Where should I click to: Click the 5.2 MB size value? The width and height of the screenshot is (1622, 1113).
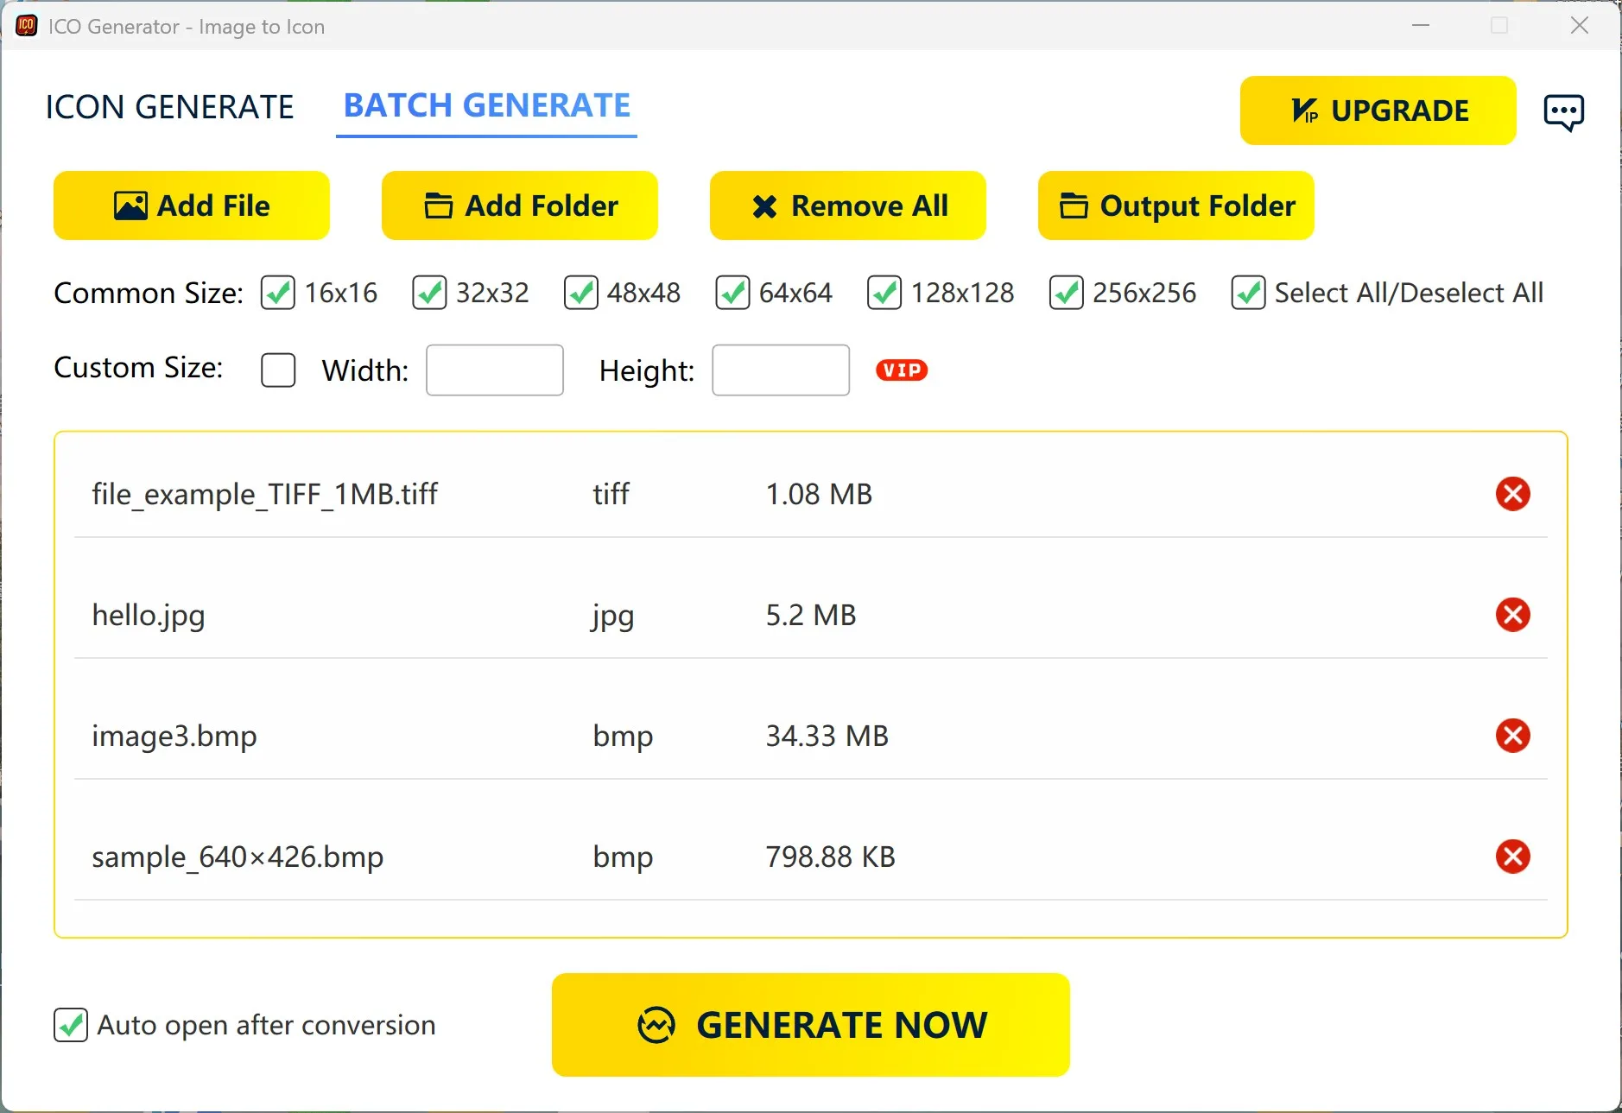click(x=811, y=615)
